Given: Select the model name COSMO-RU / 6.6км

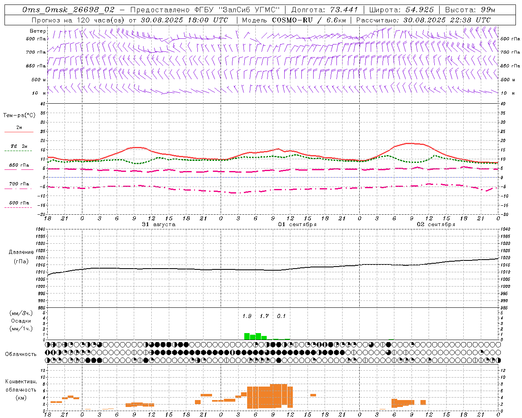Looking at the screenshot, I should pyautogui.click(x=309, y=20).
